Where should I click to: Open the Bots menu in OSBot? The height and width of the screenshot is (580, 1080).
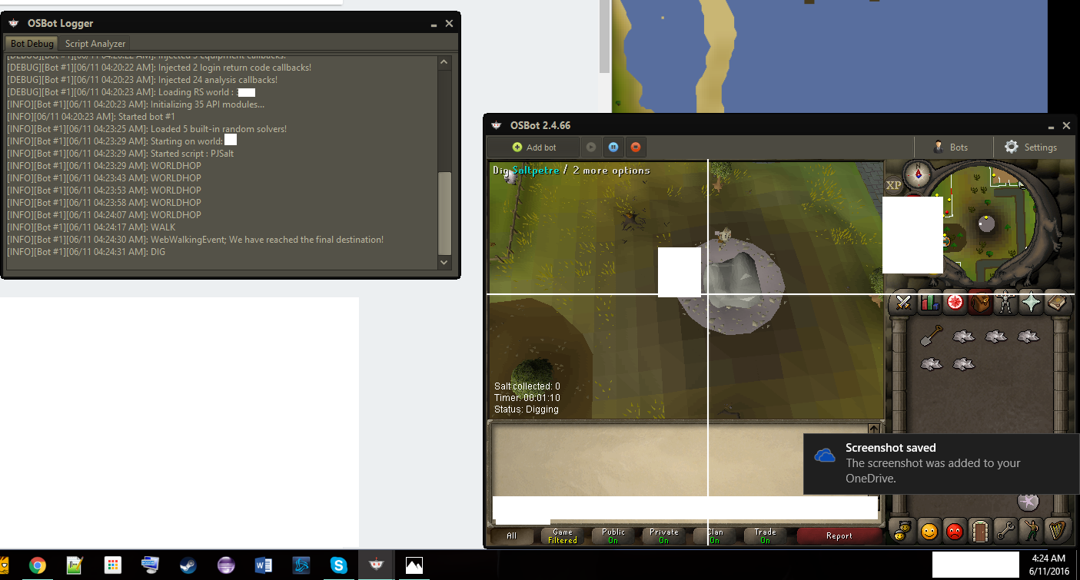click(951, 147)
